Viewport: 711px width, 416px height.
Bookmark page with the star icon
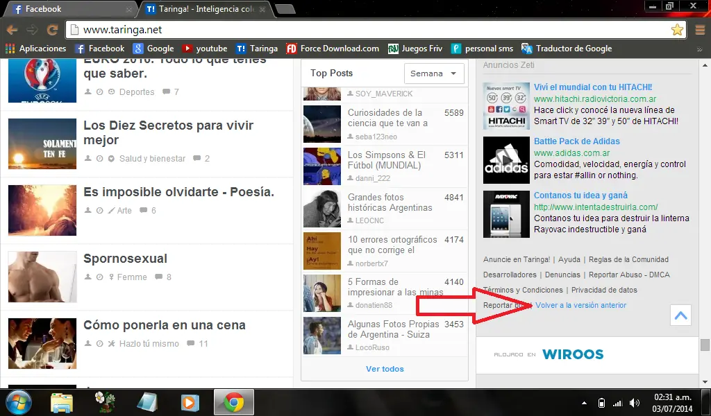point(677,30)
